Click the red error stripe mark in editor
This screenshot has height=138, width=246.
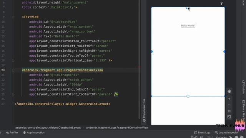coord(140,67)
